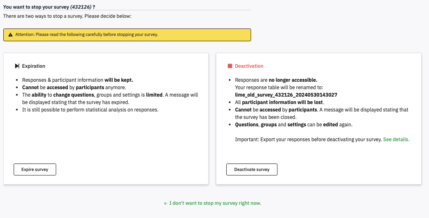Viewport: 429px width, 218px height.
Task: Click the "Important: Export your responses" note
Action: [308, 140]
